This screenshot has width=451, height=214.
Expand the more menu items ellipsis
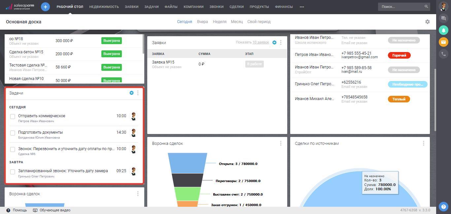[x=302, y=7]
